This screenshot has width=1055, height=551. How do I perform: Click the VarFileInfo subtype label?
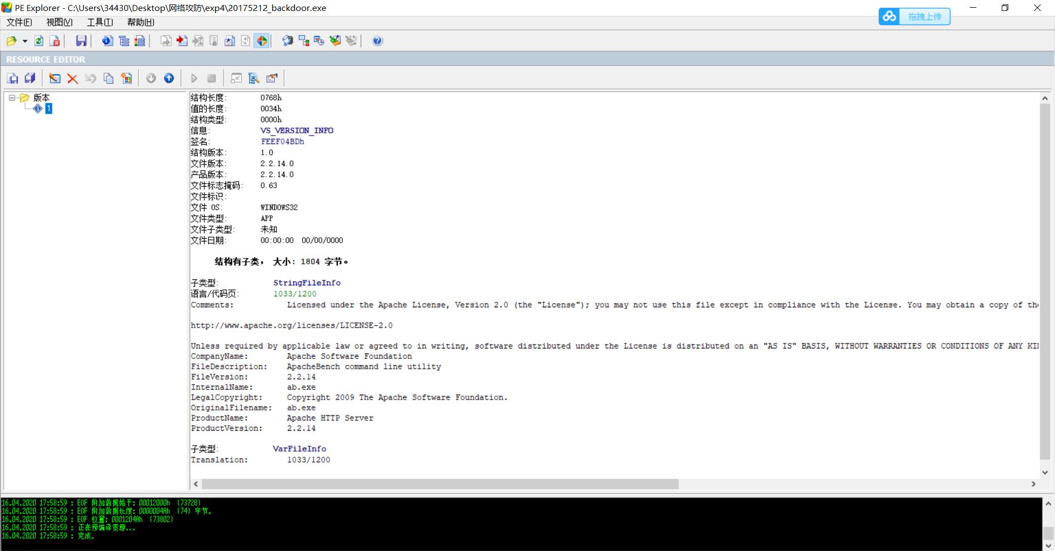click(299, 448)
